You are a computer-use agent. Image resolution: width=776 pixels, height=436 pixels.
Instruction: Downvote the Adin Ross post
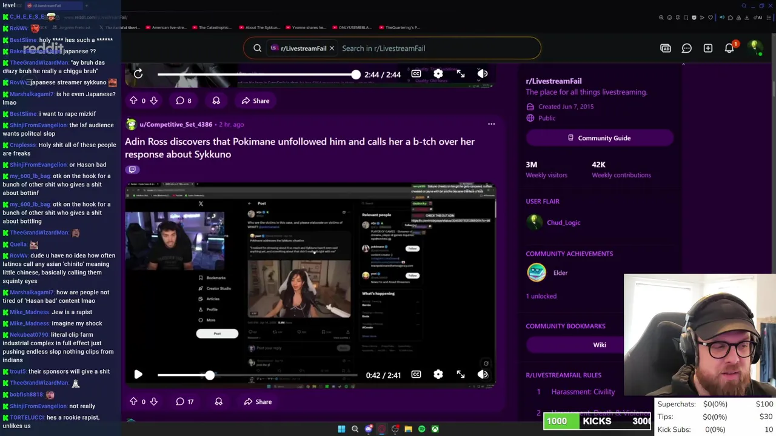point(153,401)
